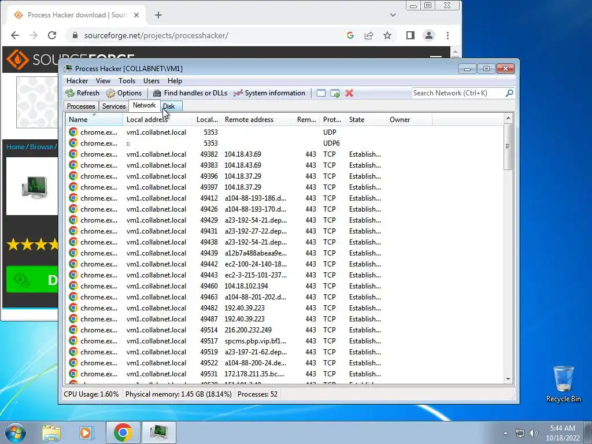592x444 pixels.
Task: Focus the Search Network input field
Action: pyautogui.click(x=458, y=93)
